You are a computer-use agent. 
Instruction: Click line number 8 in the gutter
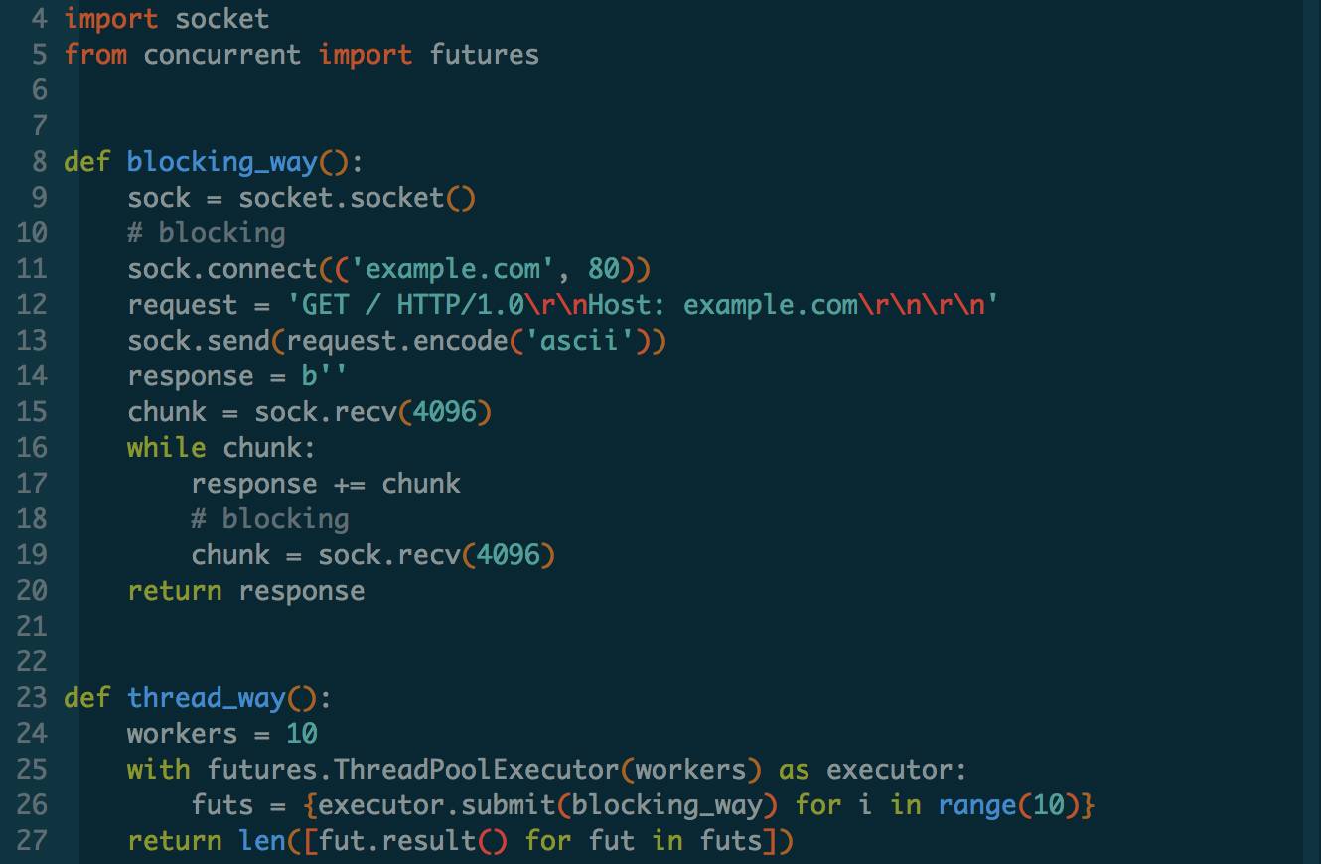39,162
